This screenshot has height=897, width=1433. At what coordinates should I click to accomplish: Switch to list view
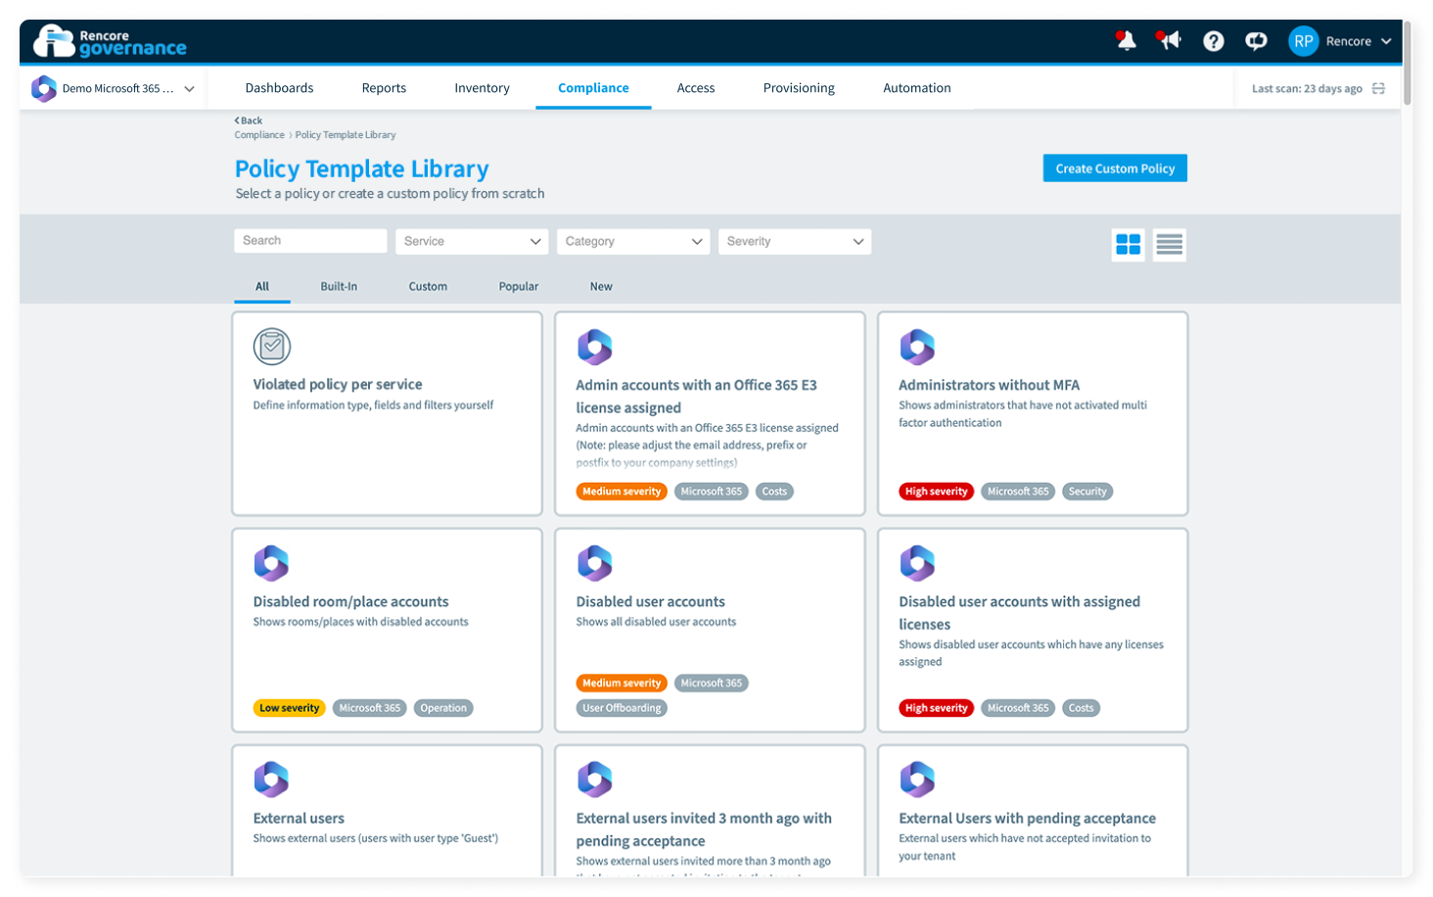[x=1169, y=244]
